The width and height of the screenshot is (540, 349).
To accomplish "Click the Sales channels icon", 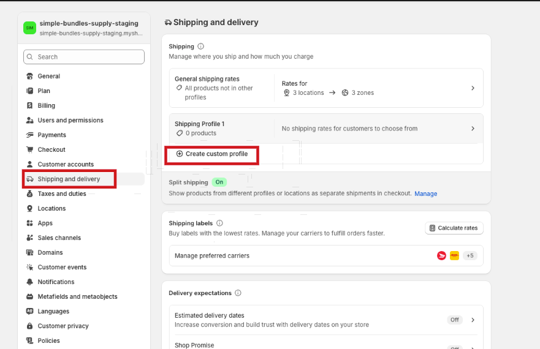I will [29, 238].
